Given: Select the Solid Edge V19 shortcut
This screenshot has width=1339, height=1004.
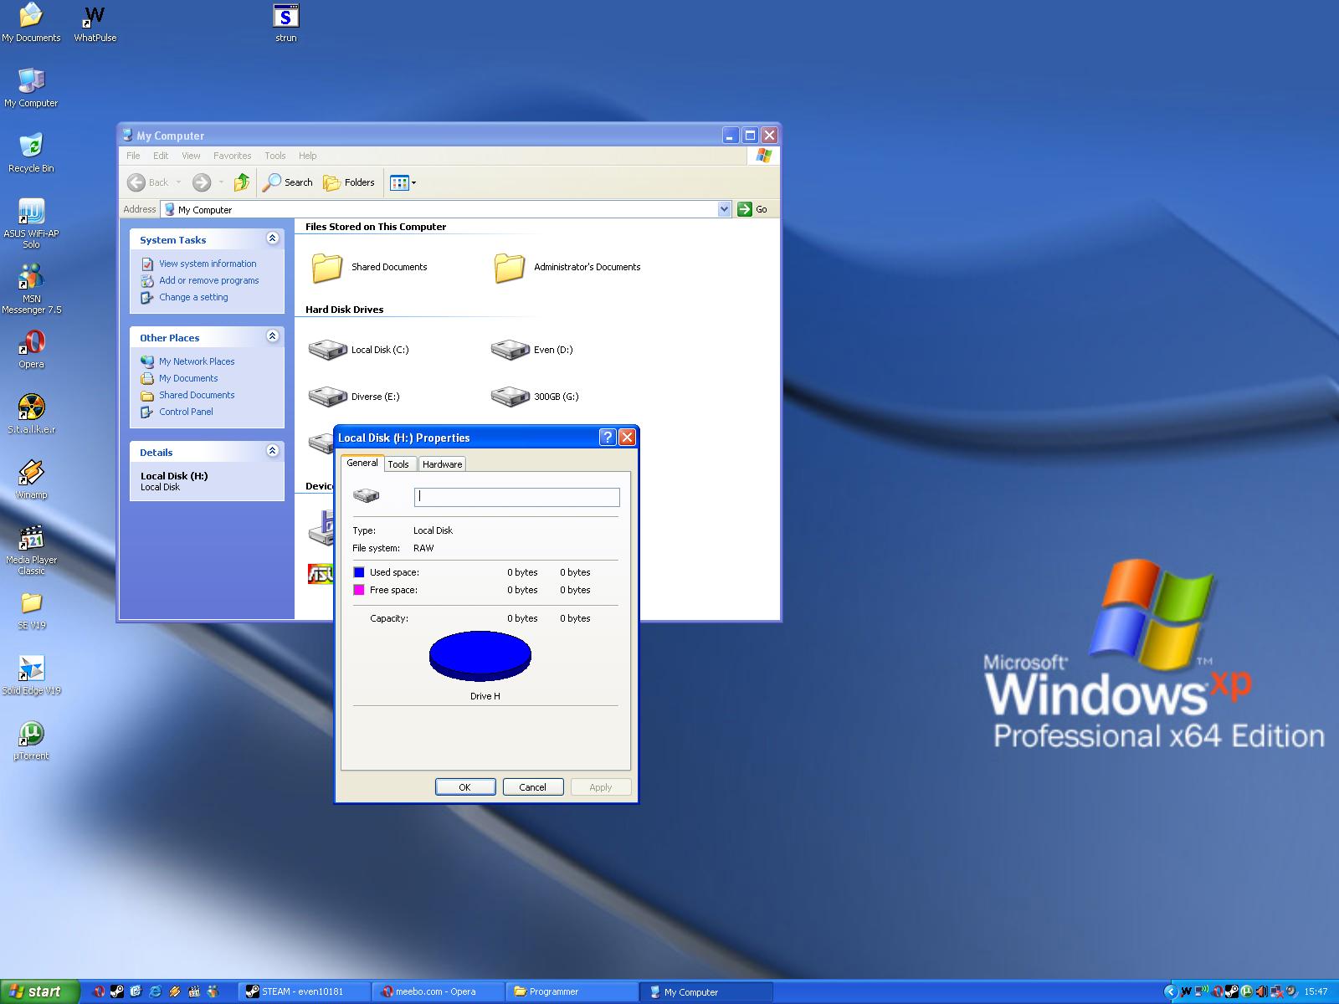Looking at the screenshot, I should click(31, 675).
